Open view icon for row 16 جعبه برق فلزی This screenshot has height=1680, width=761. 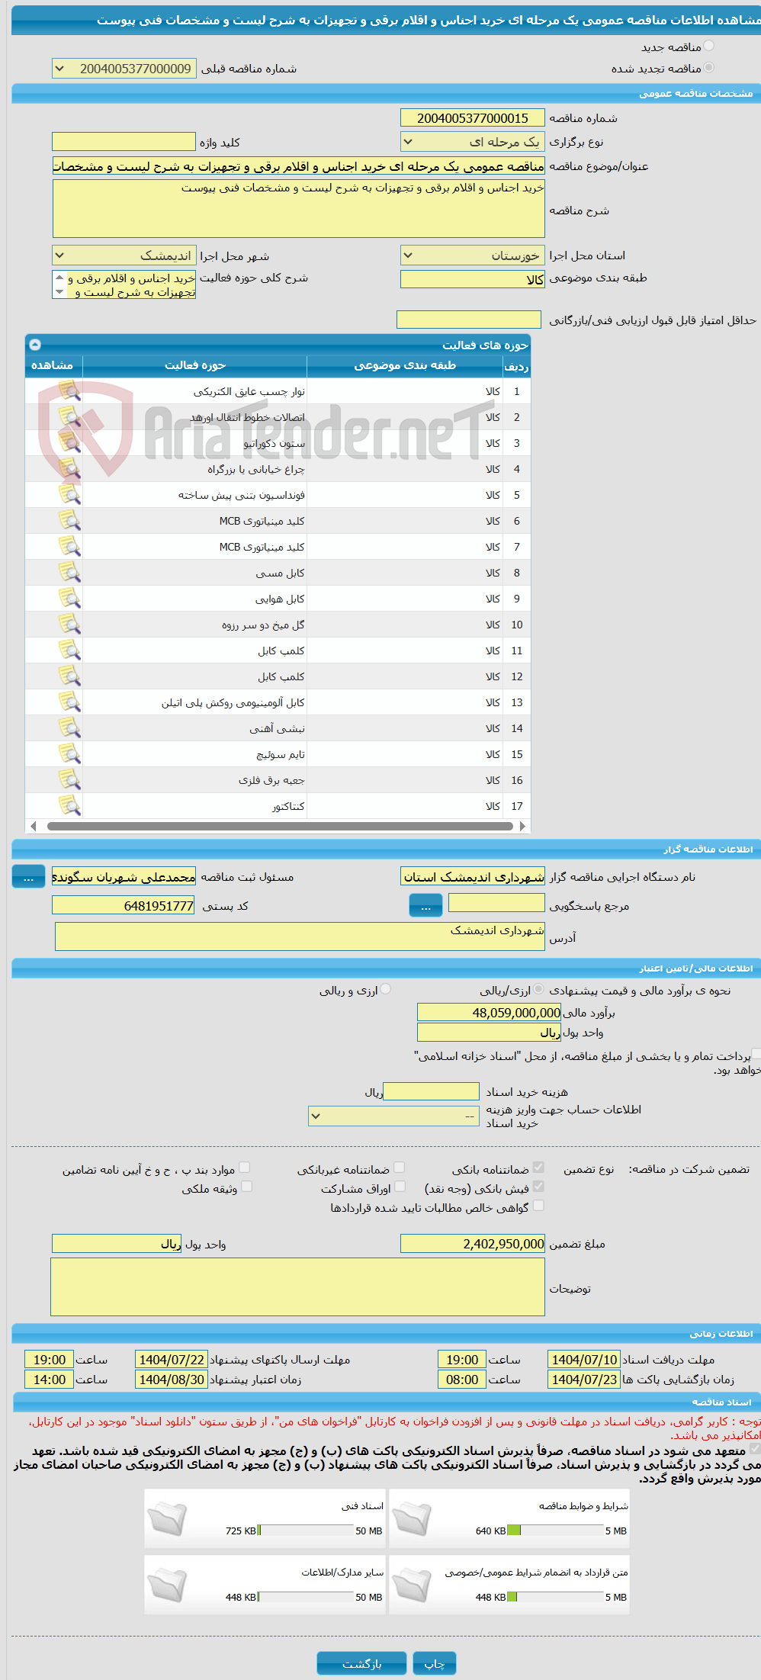pos(69,780)
